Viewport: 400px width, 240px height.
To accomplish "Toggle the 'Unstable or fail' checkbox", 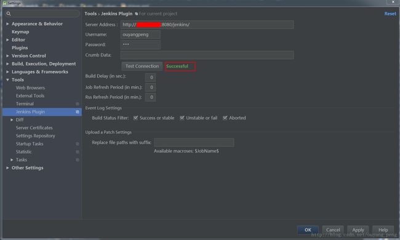I will coord(182,118).
